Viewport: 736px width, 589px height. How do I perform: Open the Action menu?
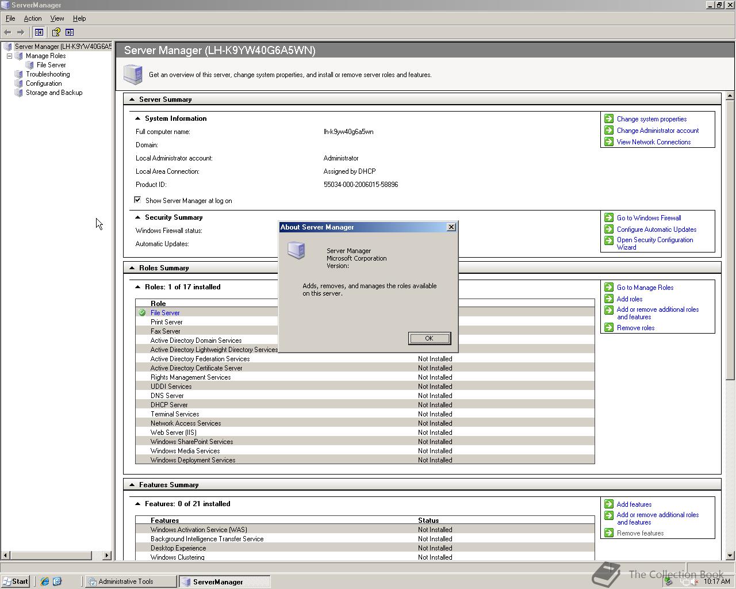pyautogui.click(x=33, y=18)
